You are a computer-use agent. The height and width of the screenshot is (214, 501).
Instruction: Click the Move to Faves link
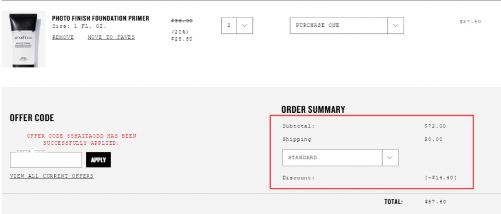tap(111, 37)
